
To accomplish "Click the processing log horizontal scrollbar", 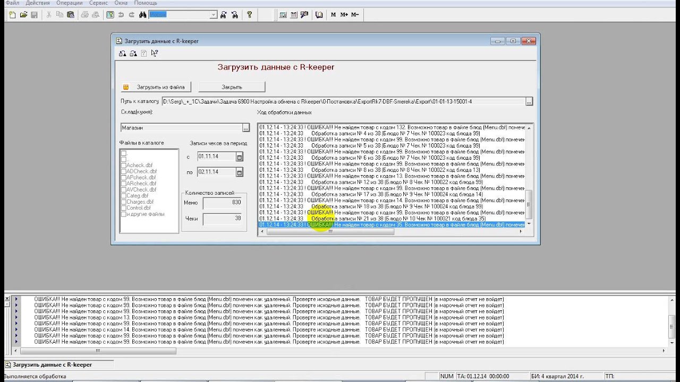I will tap(392, 231).
